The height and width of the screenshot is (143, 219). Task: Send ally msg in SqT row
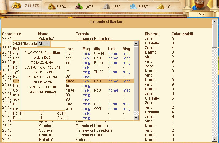click(x=127, y=104)
